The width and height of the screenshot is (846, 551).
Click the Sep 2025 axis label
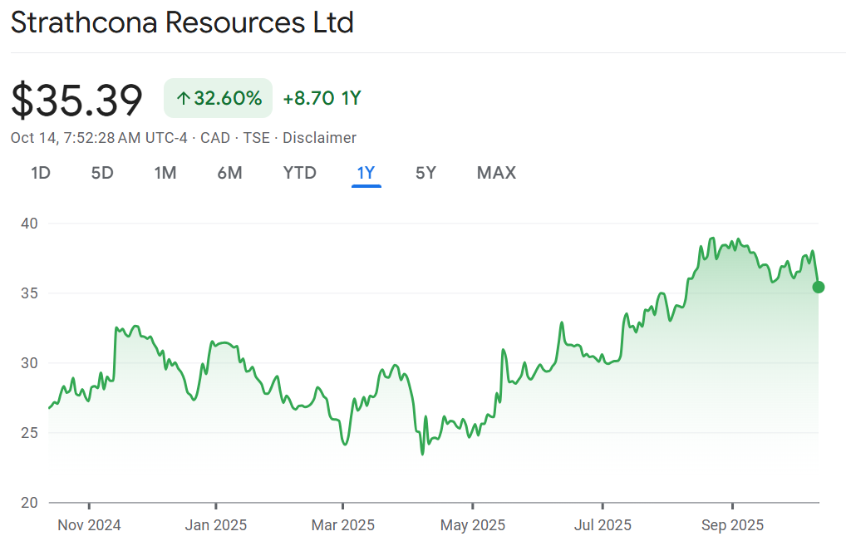pyautogui.click(x=732, y=525)
